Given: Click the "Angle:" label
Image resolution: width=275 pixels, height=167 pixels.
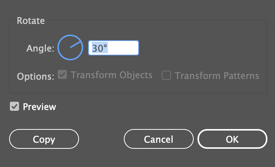Looking at the screenshot, I should tap(40, 48).
